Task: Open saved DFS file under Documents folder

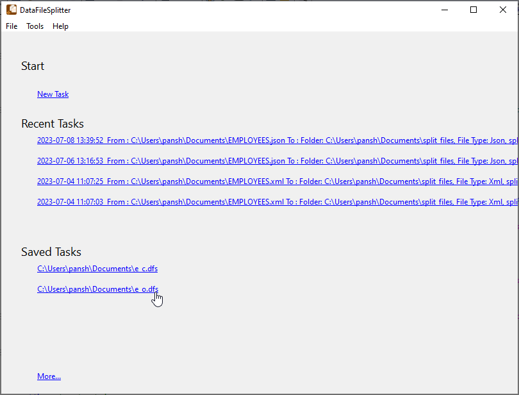Action: [97, 268]
